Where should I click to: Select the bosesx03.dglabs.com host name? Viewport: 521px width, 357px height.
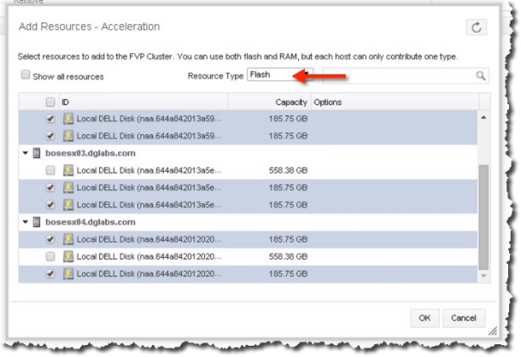tap(90, 153)
